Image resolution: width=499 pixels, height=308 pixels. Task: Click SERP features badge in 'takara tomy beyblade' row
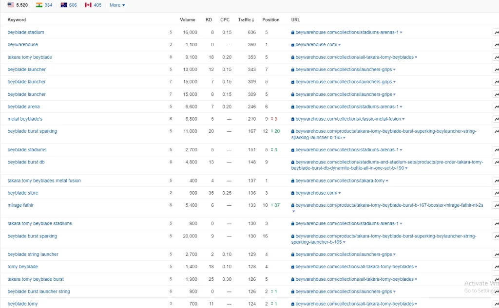click(171, 57)
